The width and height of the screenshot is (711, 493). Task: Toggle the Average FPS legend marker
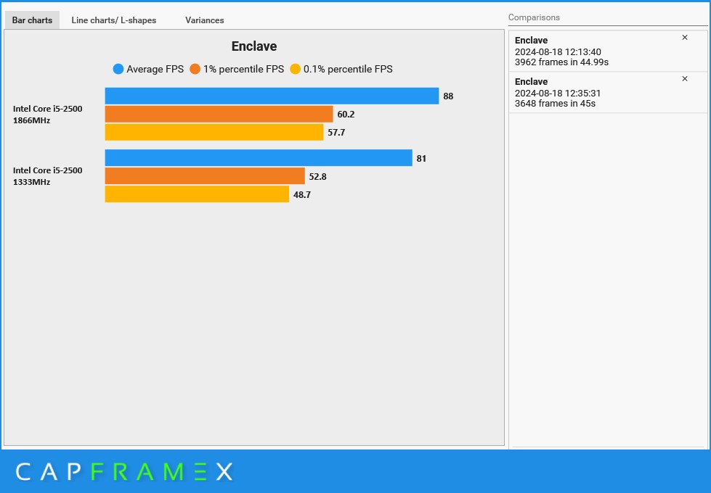click(x=118, y=69)
